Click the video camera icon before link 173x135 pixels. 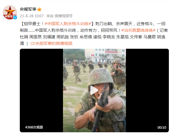(32, 44)
